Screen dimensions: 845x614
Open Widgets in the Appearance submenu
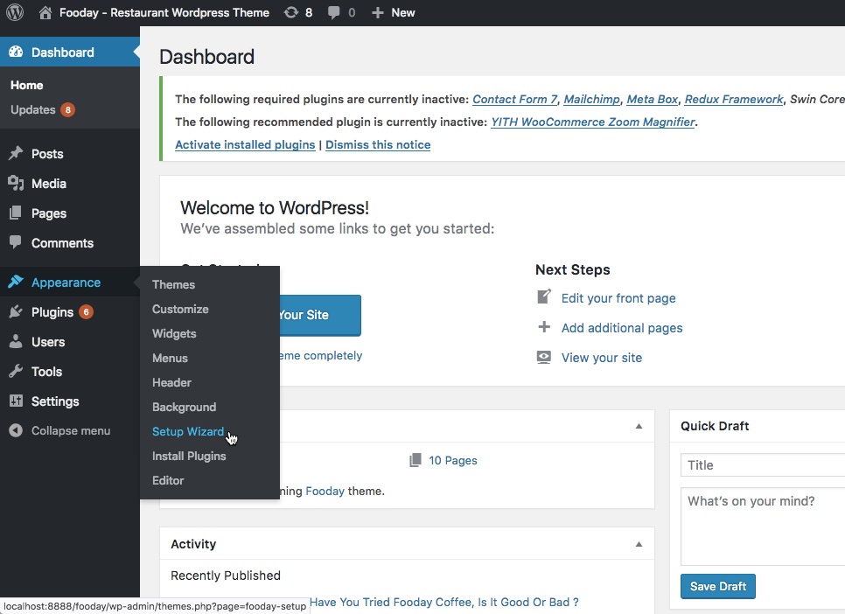pyautogui.click(x=174, y=334)
